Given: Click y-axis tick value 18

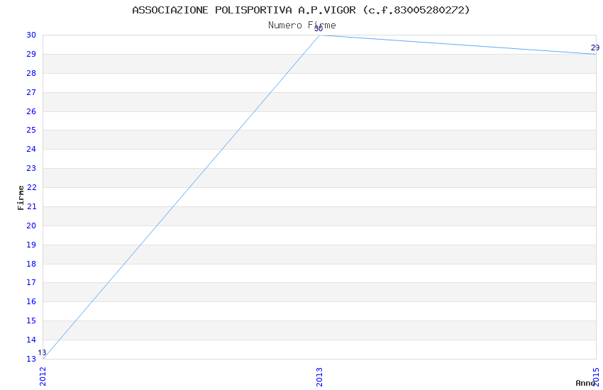Looking at the screenshot, I should [31, 264].
